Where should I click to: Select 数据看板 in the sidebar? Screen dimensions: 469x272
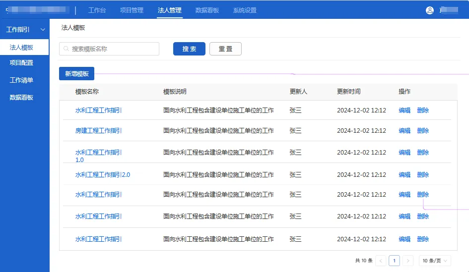(x=21, y=97)
